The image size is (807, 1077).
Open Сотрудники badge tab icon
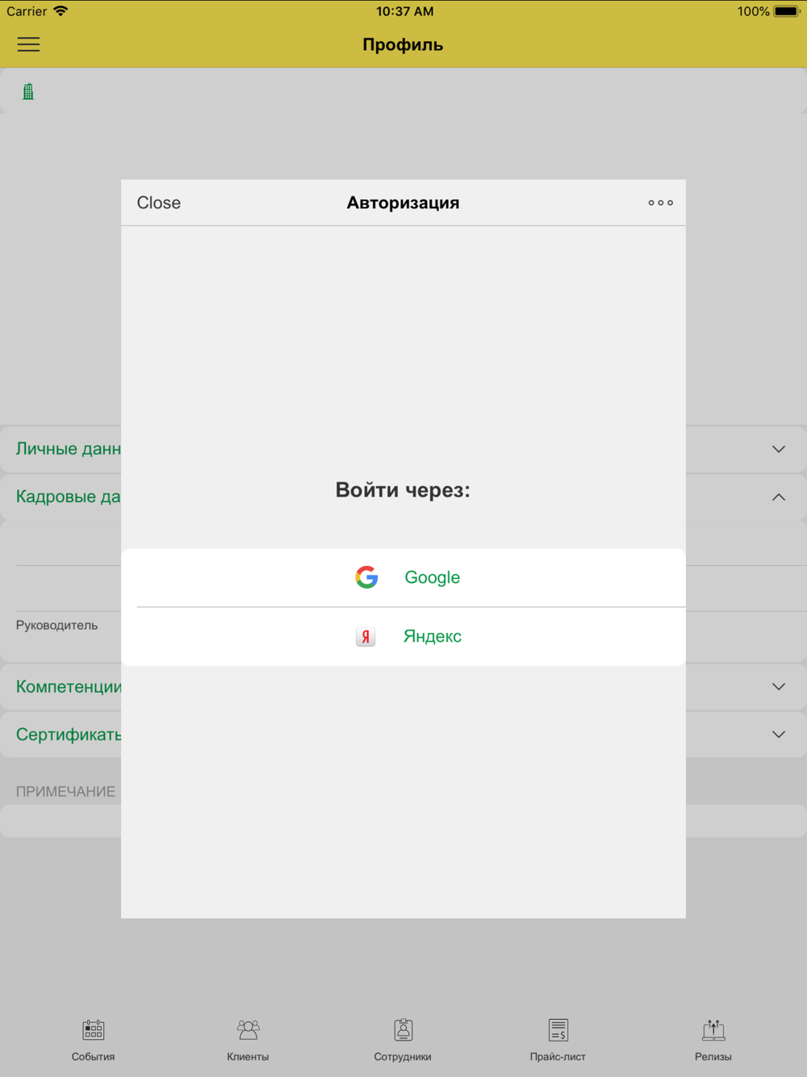pos(403,1029)
